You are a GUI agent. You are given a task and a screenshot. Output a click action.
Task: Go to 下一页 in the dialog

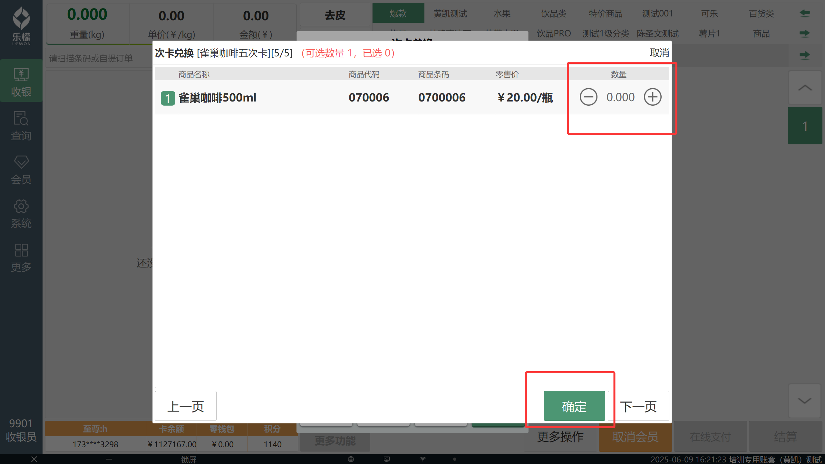tap(638, 406)
